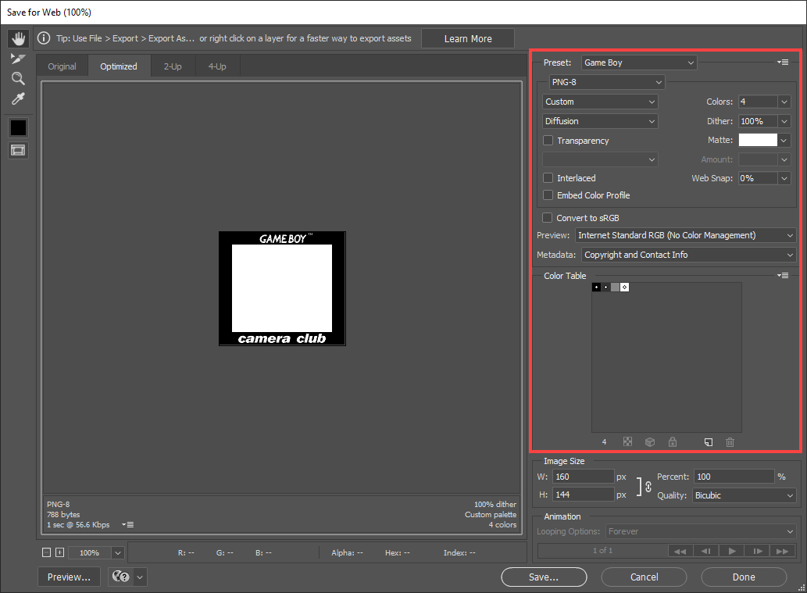Add new color to Color Table

[709, 441]
